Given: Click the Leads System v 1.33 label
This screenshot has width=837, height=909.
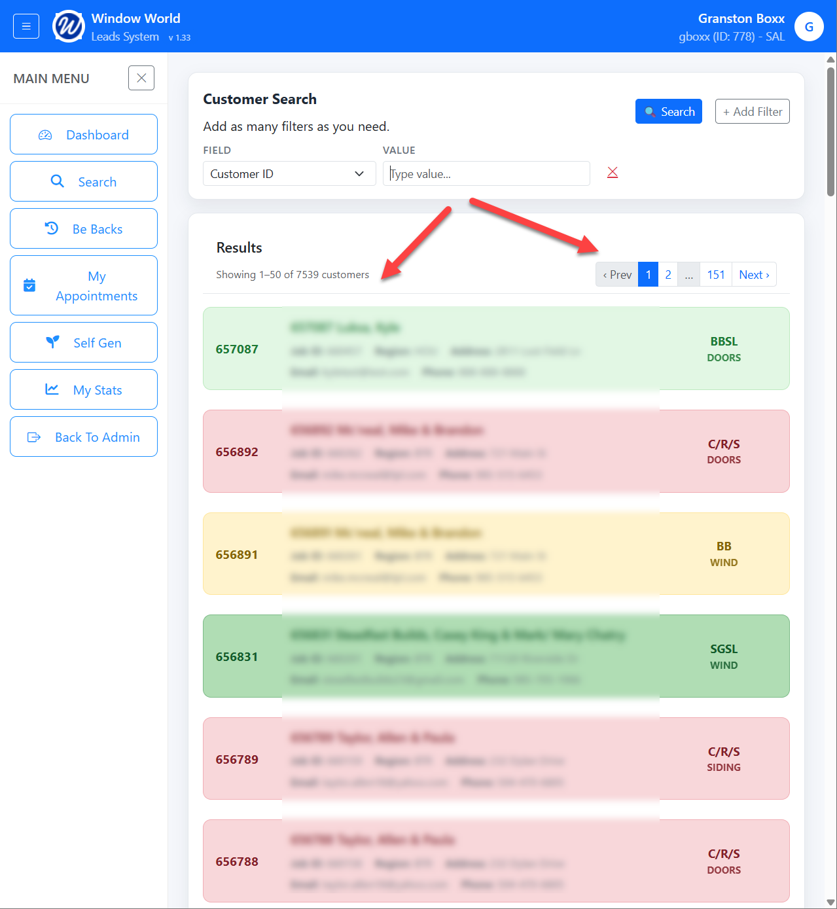Looking at the screenshot, I should (141, 37).
